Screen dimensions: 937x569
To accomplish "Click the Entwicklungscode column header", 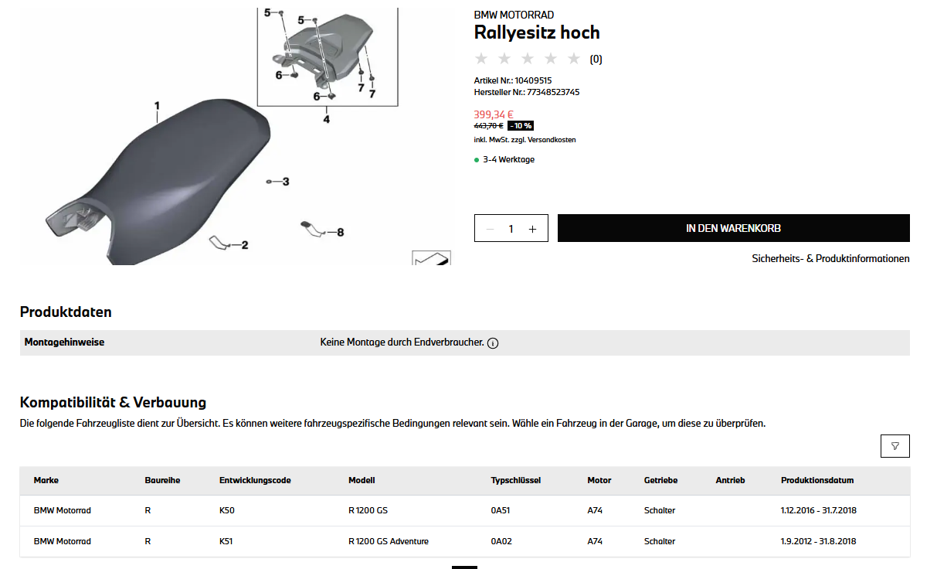I will point(255,480).
